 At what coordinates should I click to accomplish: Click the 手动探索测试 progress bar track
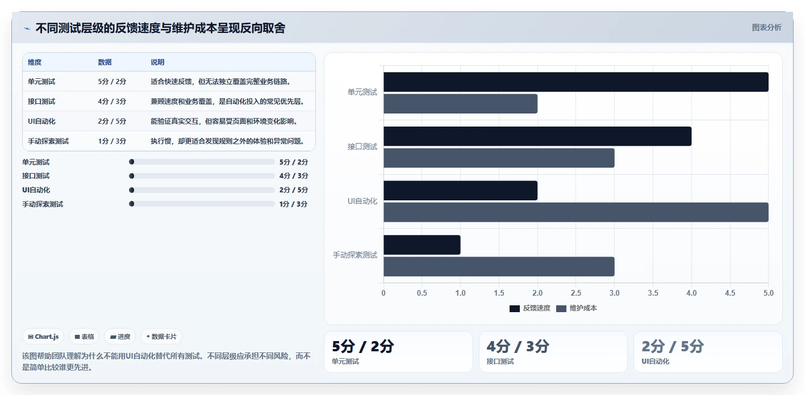coord(202,204)
